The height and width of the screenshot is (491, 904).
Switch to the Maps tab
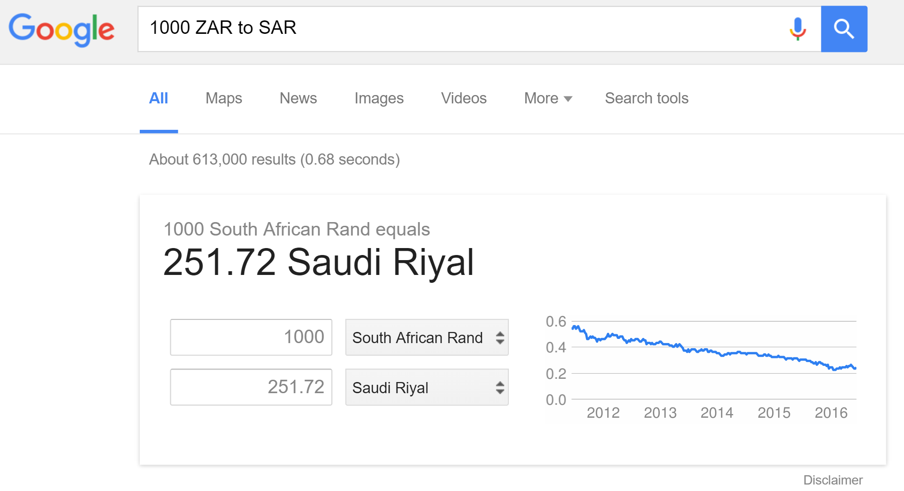[224, 98]
